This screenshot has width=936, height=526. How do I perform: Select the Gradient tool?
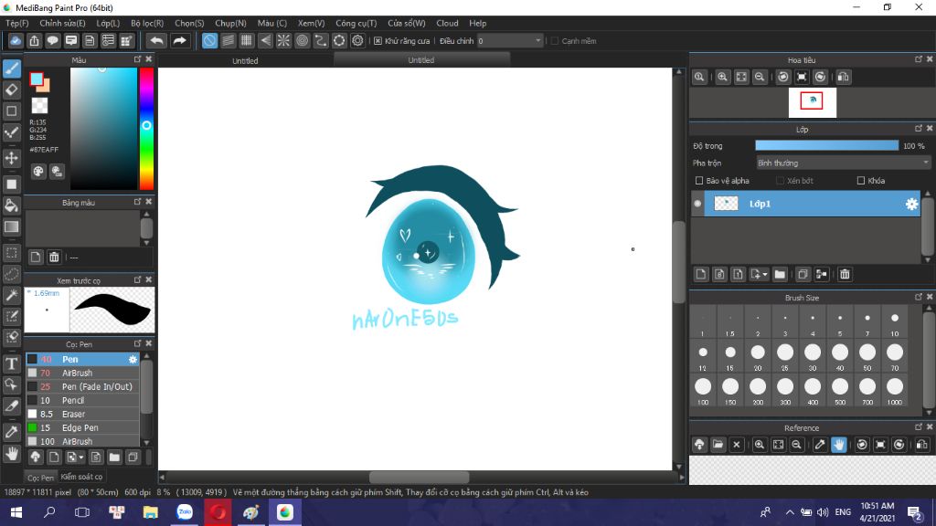coord(11,226)
